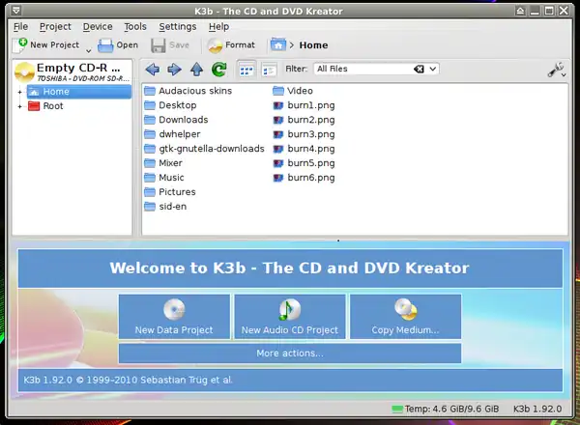Expand the Home tree node
The width and height of the screenshot is (580, 425).
point(19,92)
